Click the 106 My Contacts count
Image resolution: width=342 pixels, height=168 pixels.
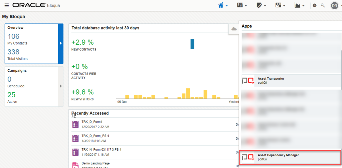(x=14, y=36)
